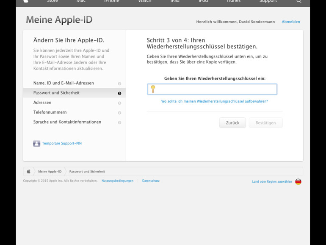This screenshot has height=245, width=326.
Task: Click the key icon in recovery field
Action: pos(153,89)
